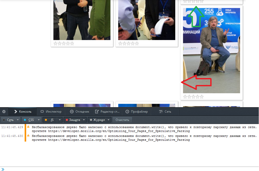
Task: Open the Сеть network tab
Action: point(165,112)
